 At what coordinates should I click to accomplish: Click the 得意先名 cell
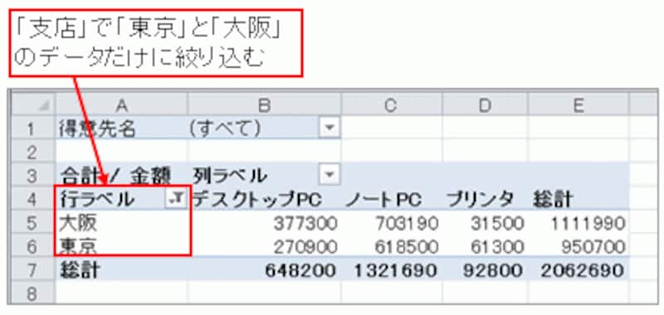coord(121,128)
